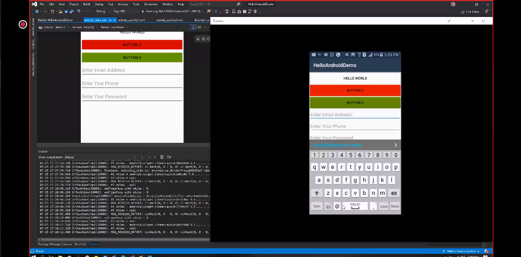Screen dimensions: 521x257
Task: Open the Extensions menu
Action: pyautogui.click(x=151, y=4)
